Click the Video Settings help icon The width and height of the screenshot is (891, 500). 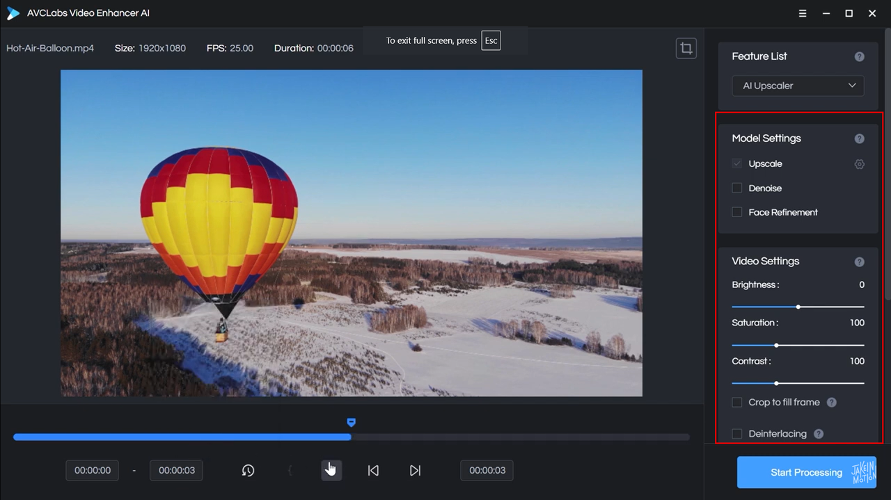(859, 261)
